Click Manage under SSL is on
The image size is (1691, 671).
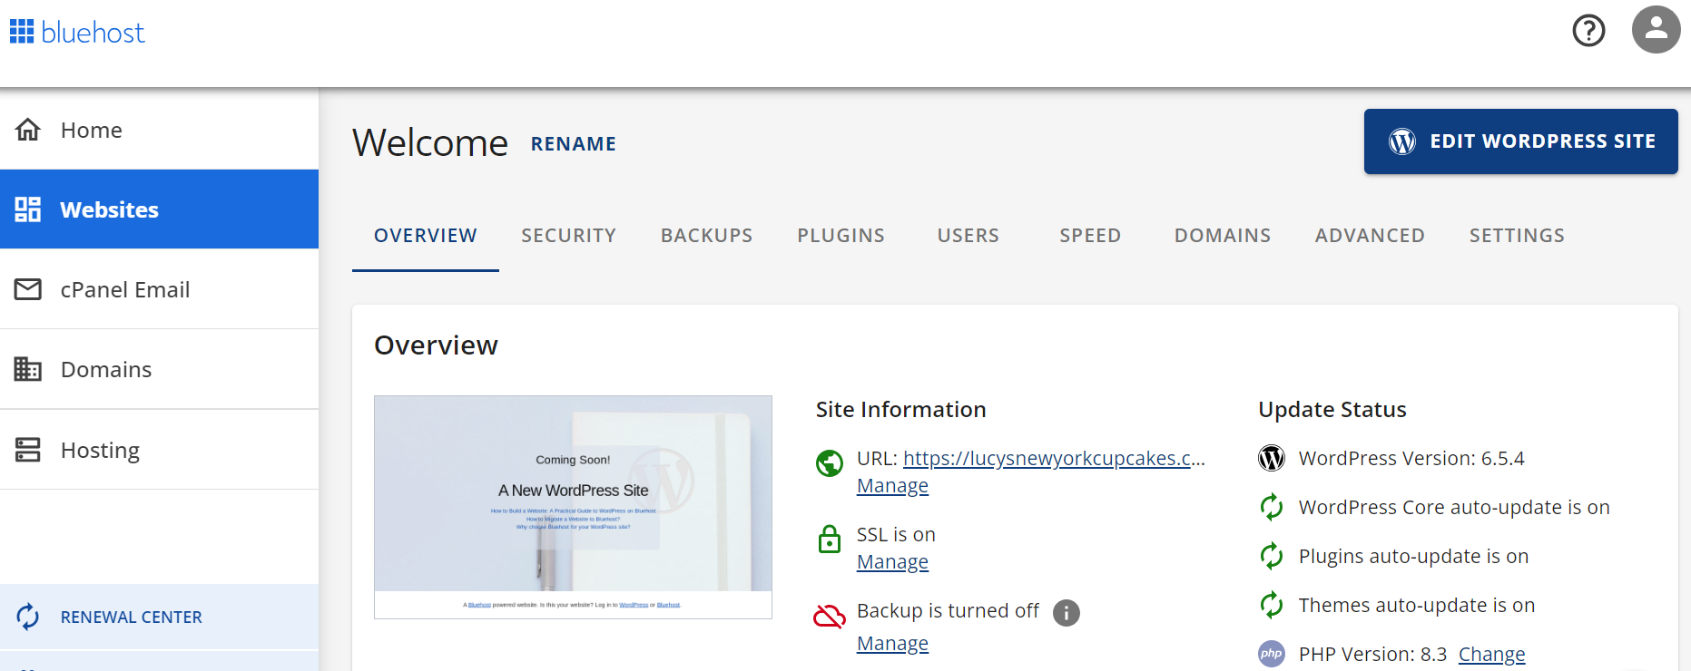(892, 562)
